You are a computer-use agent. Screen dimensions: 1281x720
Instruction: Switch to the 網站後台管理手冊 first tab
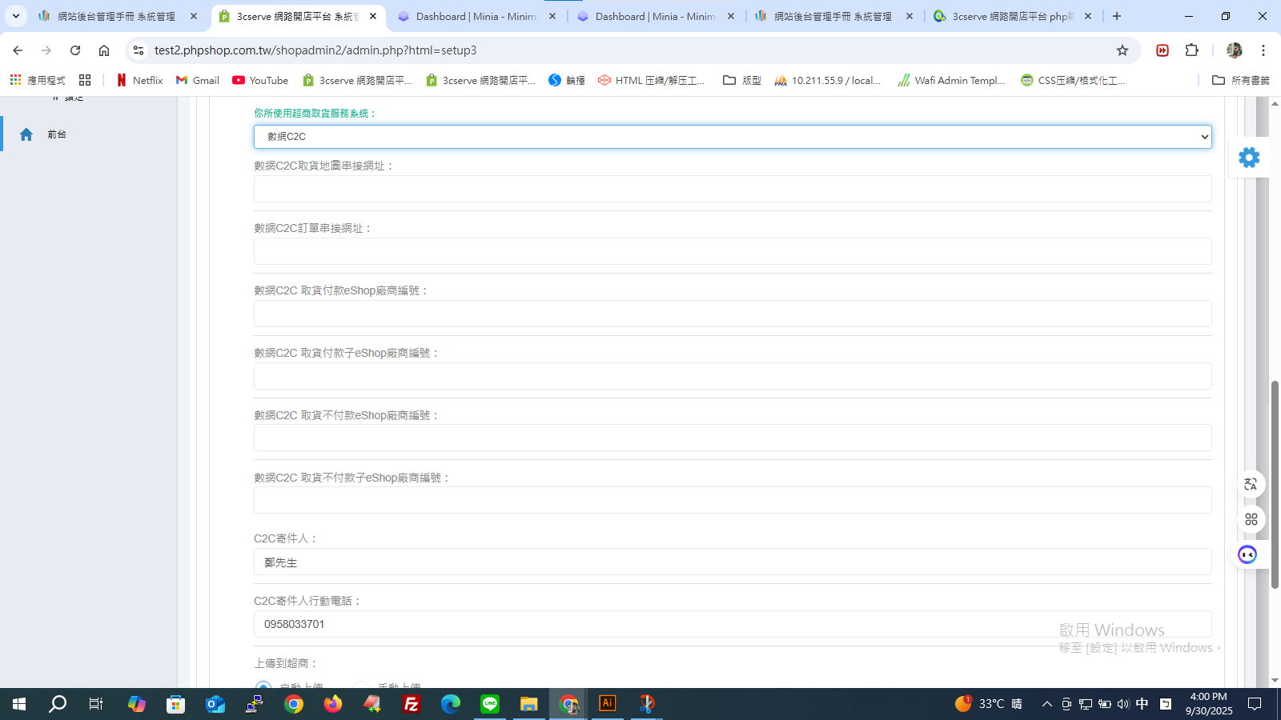118,16
